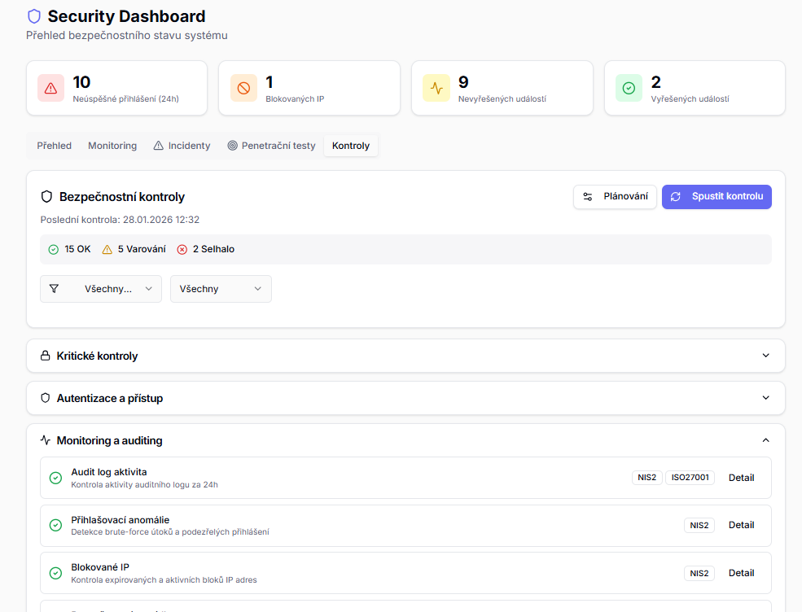Click the green status icon for Přihlašovací anomálie
This screenshot has height=612, width=802.
tap(55, 525)
